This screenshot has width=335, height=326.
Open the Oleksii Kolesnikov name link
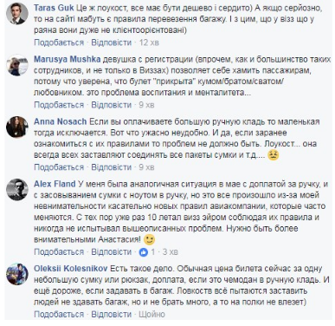pos(71,268)
